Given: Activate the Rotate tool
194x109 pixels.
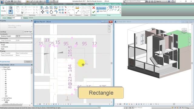Looking at the screenshot, I should 51,12.
